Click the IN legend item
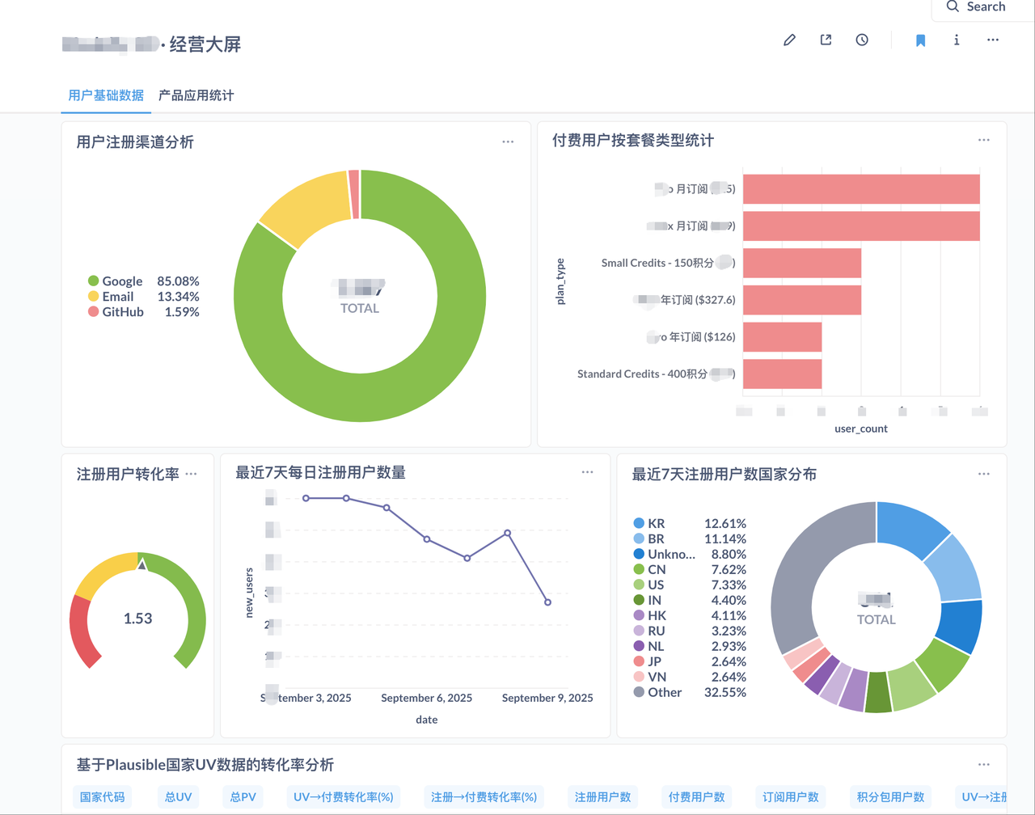1035x815 pixels. 648,600
